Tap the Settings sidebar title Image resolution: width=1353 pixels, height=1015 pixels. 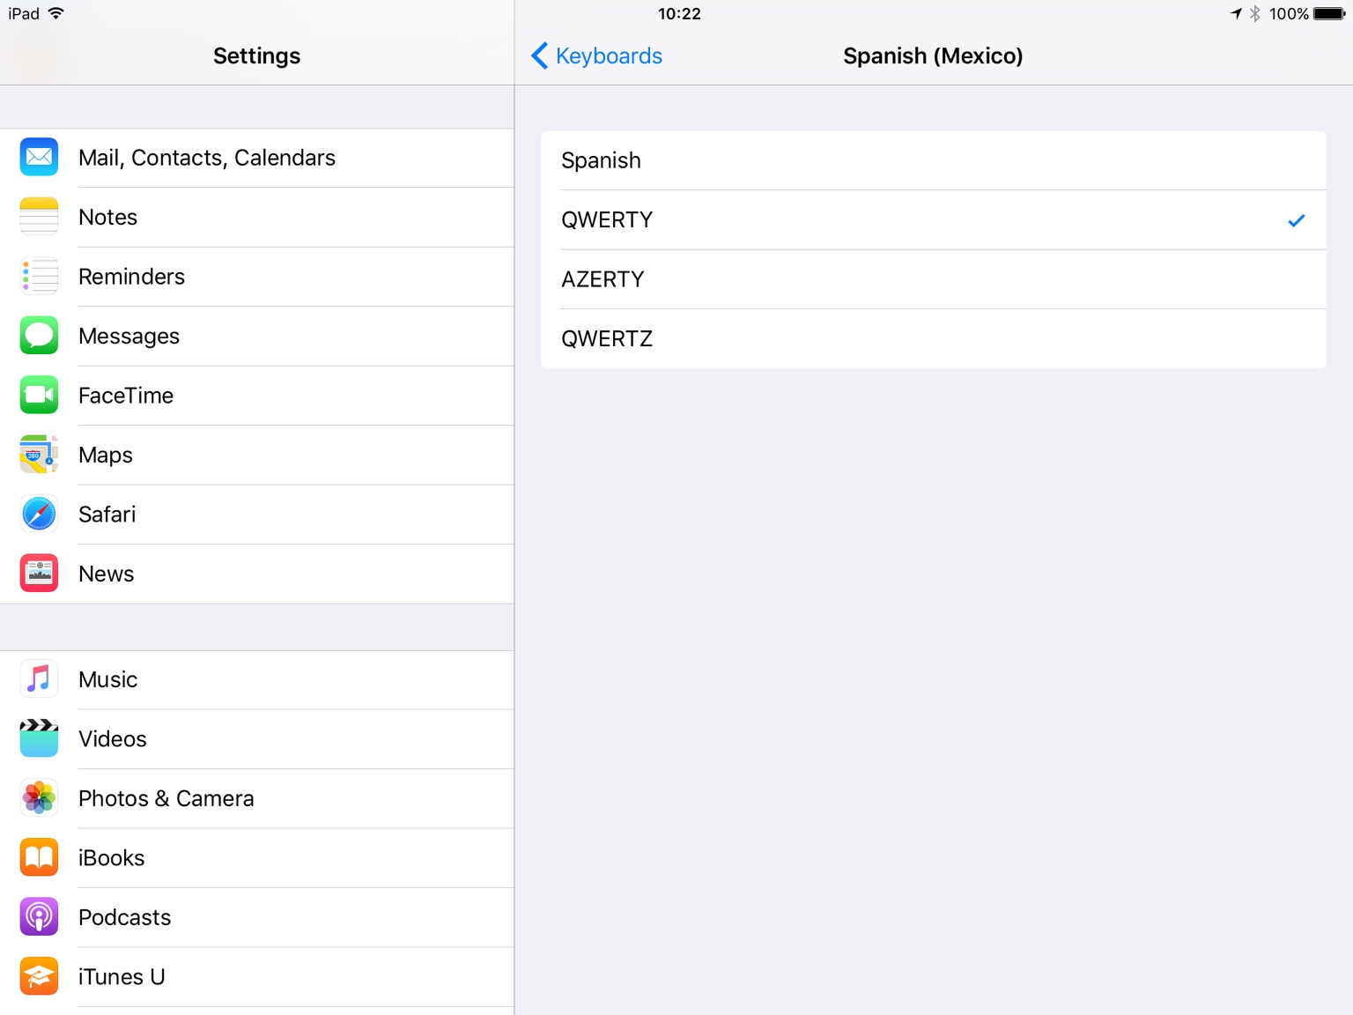[x=256, y=56]
